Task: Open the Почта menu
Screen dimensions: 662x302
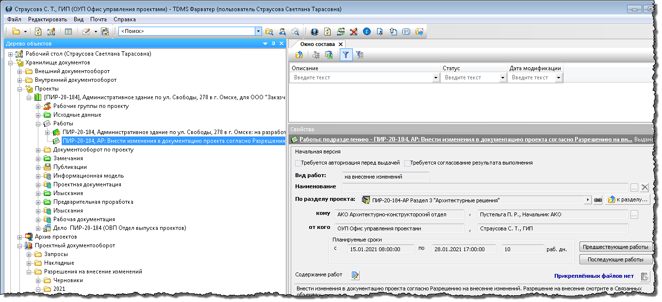Action: click(99, 19)
